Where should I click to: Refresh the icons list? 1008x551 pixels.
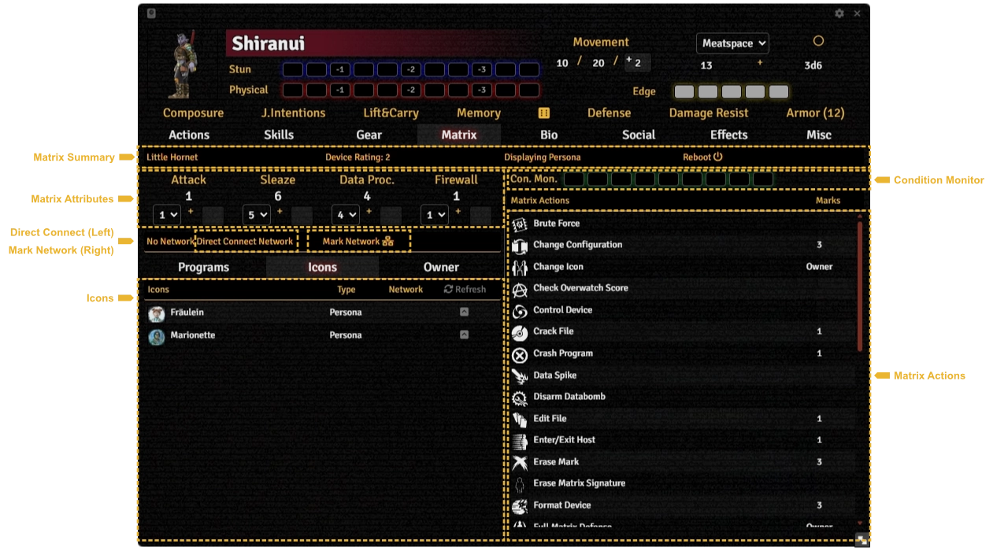[x=465, y=290]
